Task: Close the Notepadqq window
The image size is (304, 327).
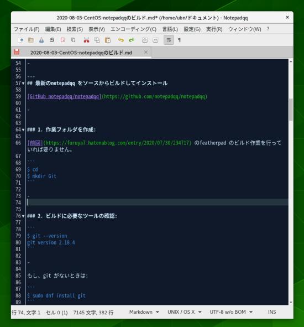Action: 287,17
